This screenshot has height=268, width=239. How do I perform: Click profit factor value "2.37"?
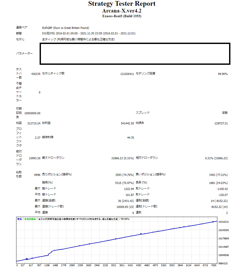(x=38, y=138)
